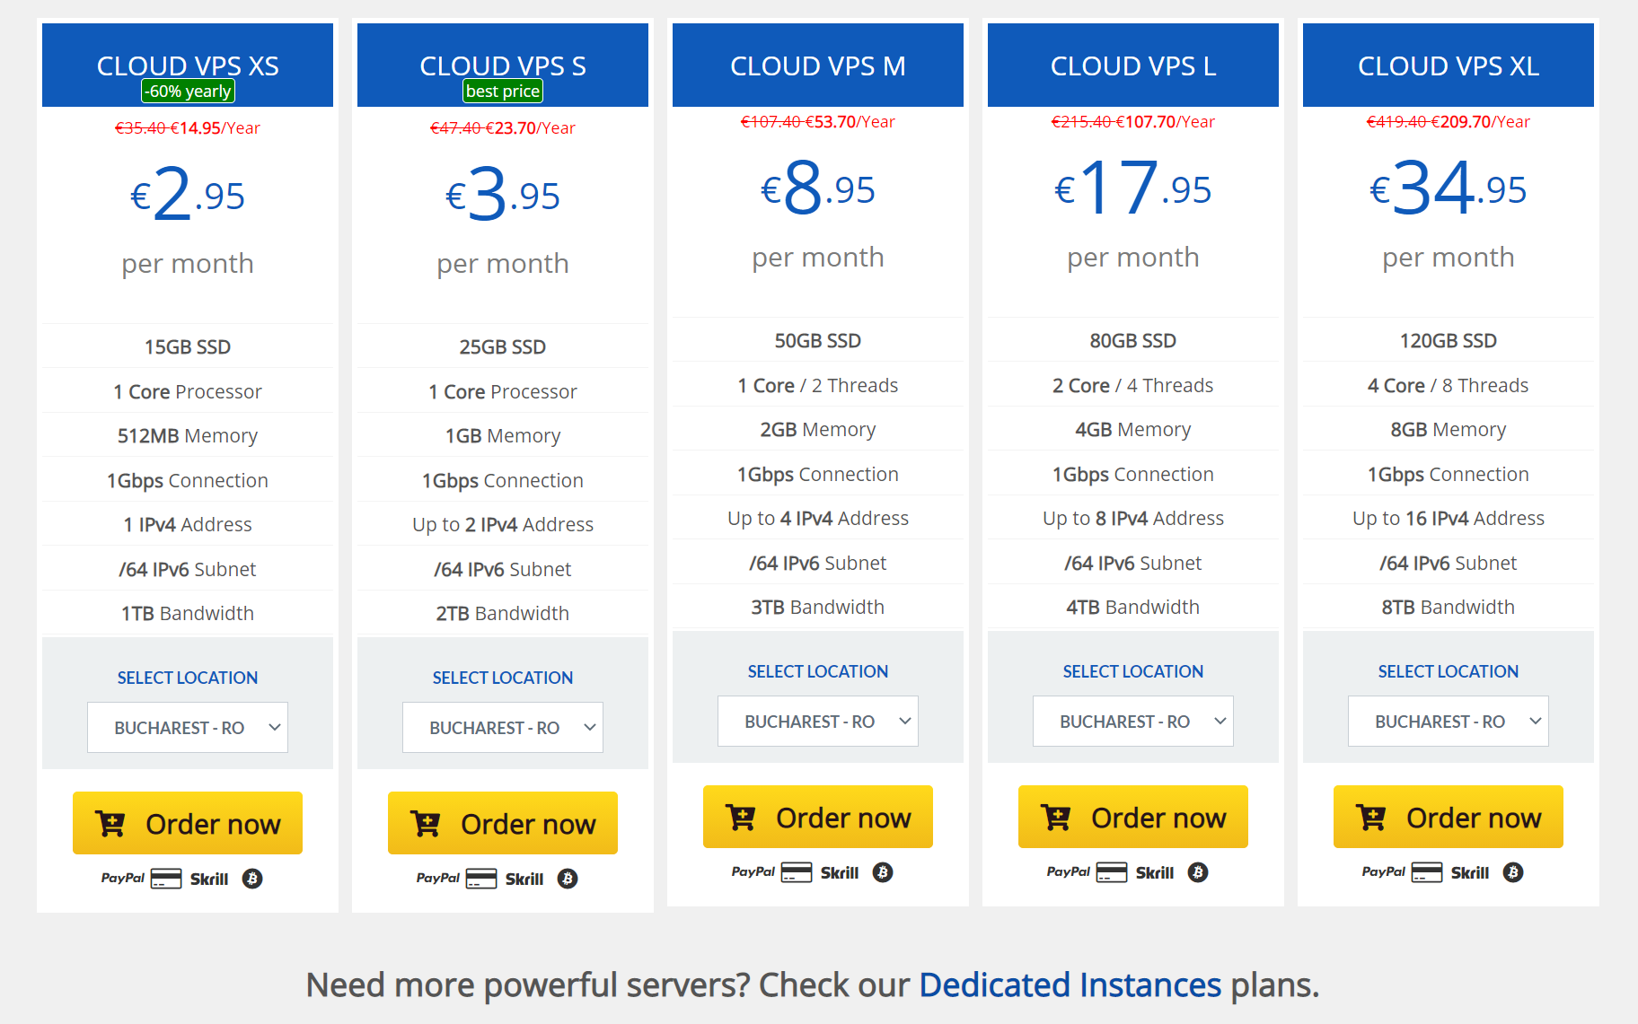Choose location for Cloud VPS L plan
This screenshot has width=1638, height=1024.
[1133, 722]
